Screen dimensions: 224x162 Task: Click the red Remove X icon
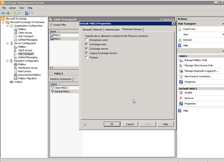coord(181,98)
